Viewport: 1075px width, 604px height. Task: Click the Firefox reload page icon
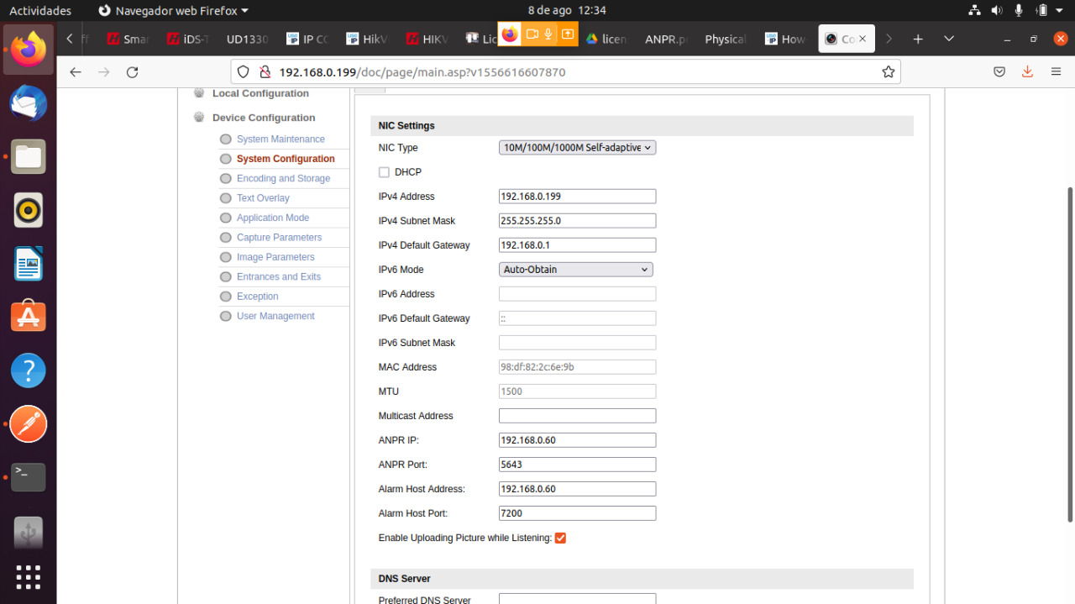(x=132, y=72)
